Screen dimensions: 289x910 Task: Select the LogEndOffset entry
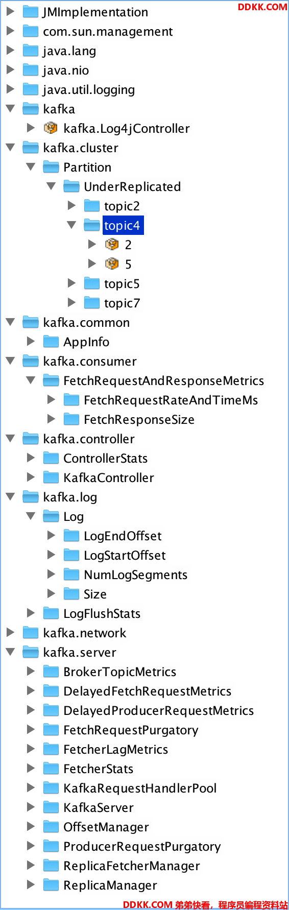[x=123, y=536]
